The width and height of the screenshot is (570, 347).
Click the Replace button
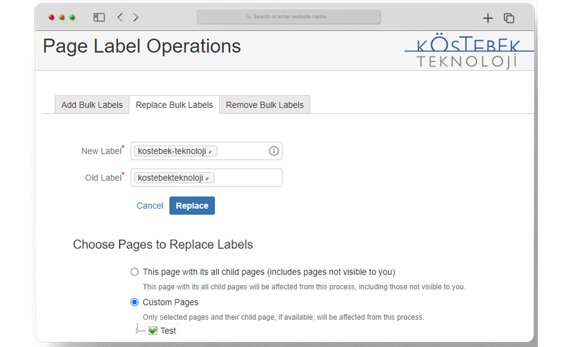[192, 206]
